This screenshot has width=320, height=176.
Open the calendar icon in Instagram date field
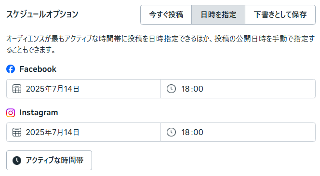click(x=17, y=132)
